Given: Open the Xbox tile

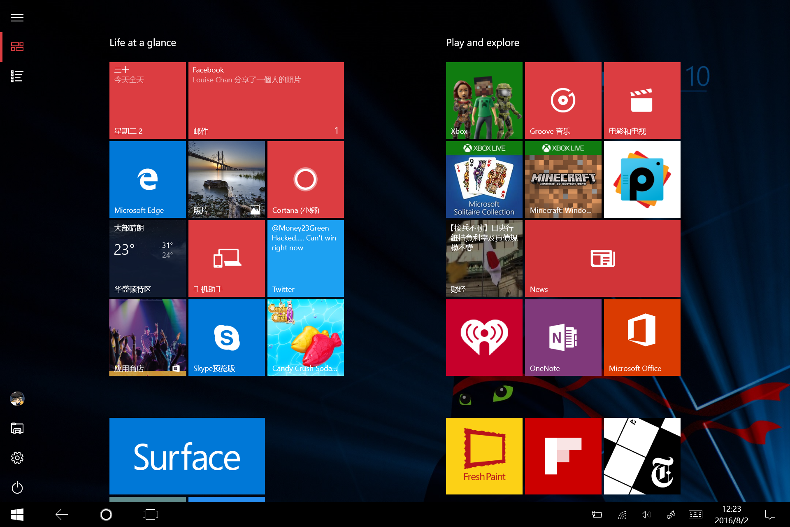Looking at the screenshot, I should [484, 100].
